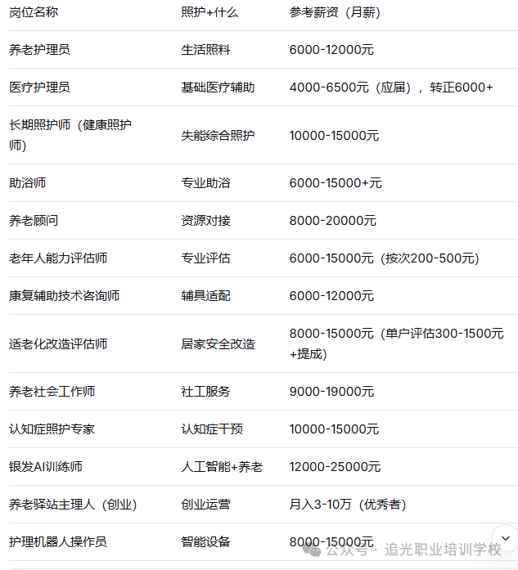
Task: Click salary '9000-19000元'
Action: [x=331, y=392]
